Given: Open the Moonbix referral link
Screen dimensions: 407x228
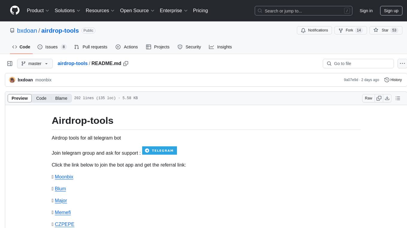Looking at the screenshot, I should coord(64,177).
